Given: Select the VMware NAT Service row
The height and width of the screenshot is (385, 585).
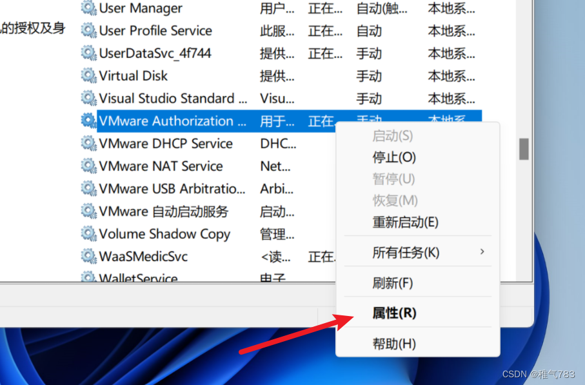Looking at the screenshot, I should (161, 166).
